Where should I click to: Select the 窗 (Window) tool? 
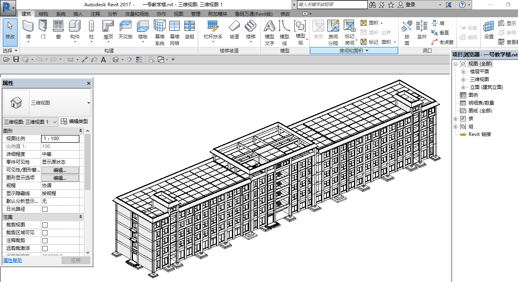58,31
